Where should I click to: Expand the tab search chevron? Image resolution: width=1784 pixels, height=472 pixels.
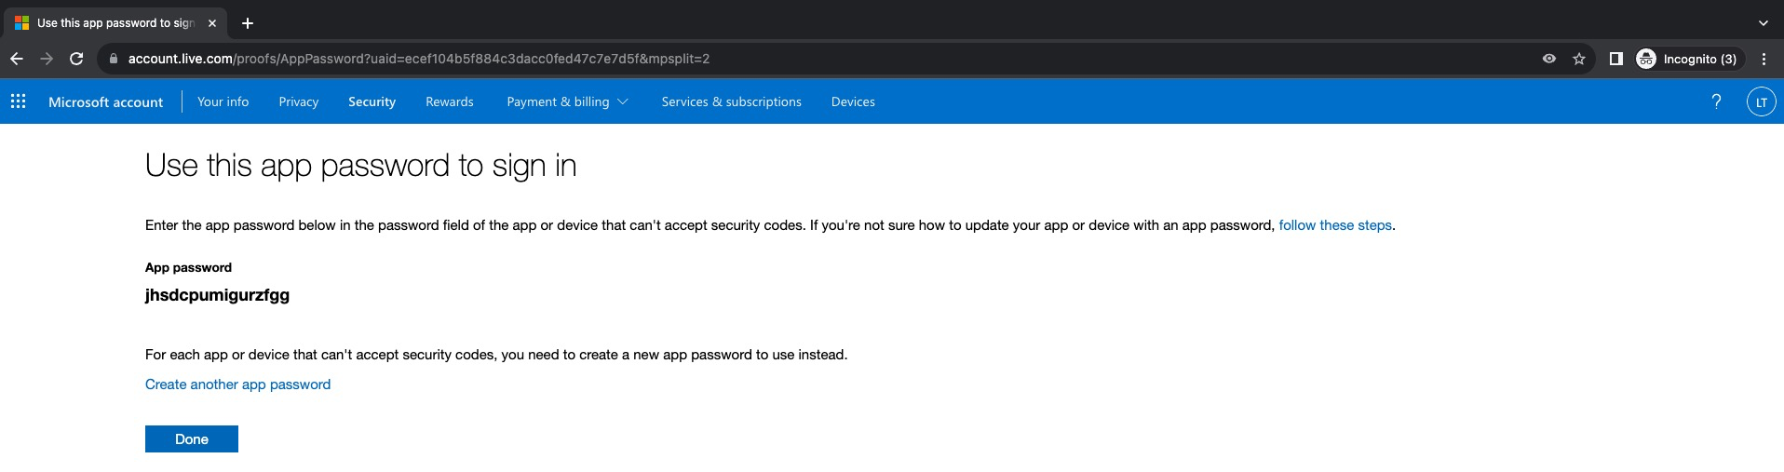coord(1763,23)
